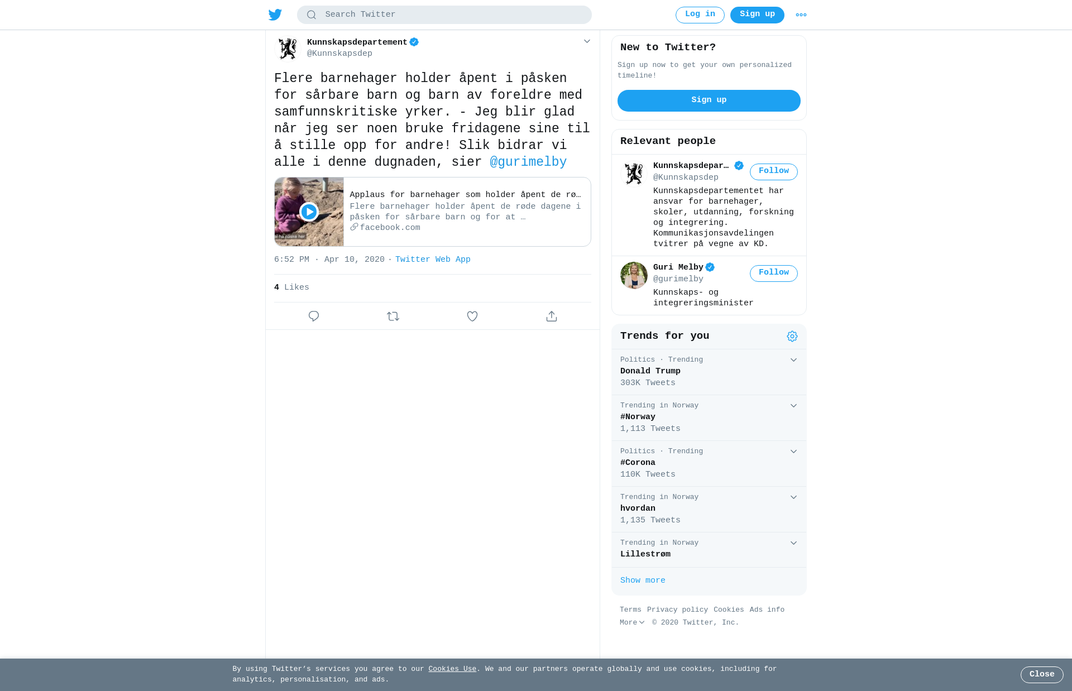Focus the Search Twitter field
The height and width of the screenshot is (691, 1072).
click(x=444, y=15)
